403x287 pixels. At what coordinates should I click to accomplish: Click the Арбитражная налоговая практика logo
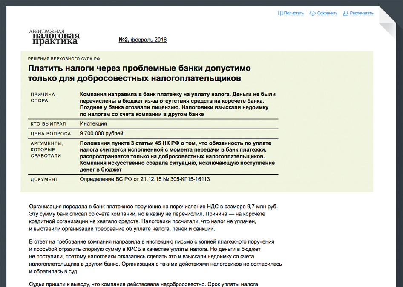tap(54, 37)
